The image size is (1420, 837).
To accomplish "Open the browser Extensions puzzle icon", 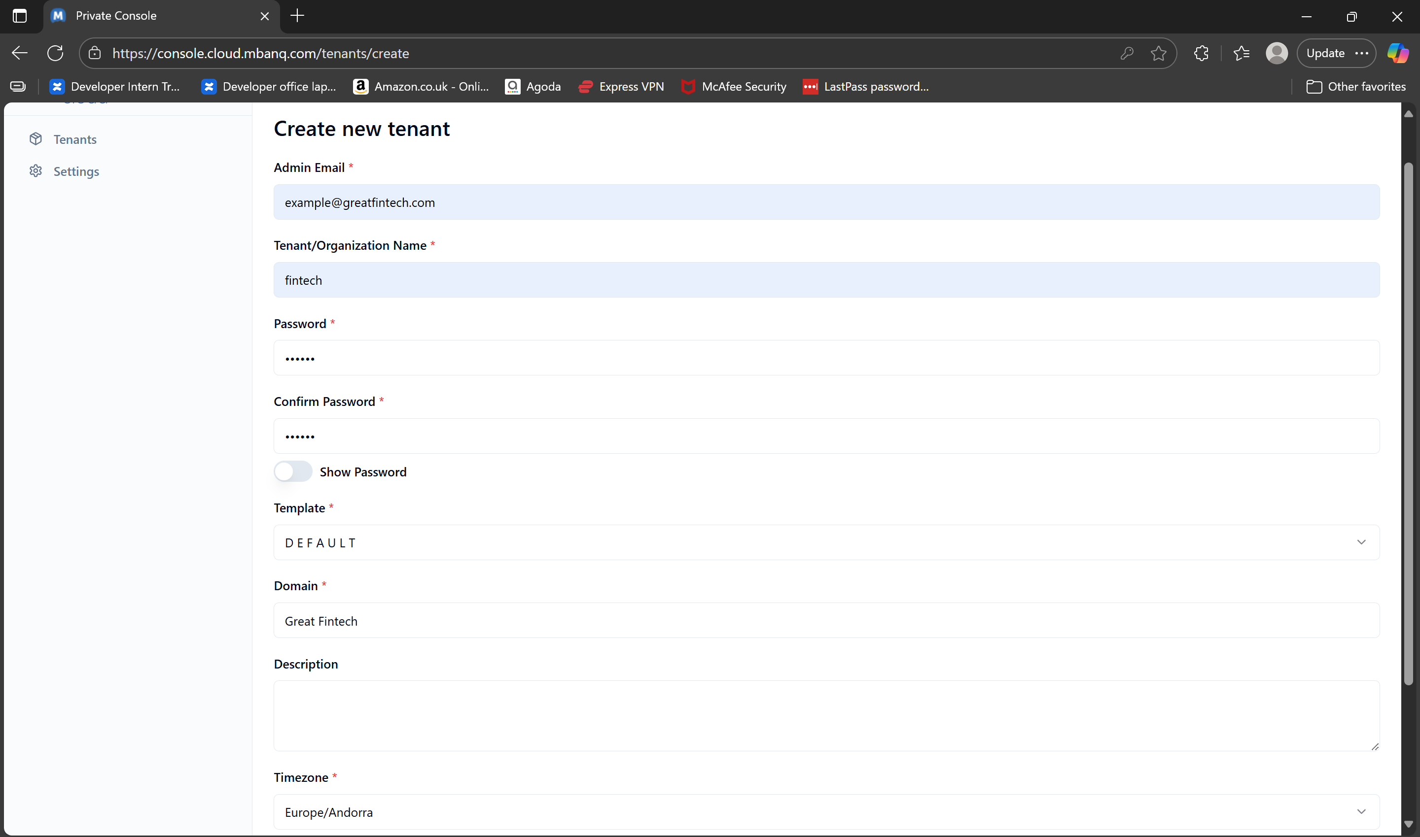I will 1201,53.
